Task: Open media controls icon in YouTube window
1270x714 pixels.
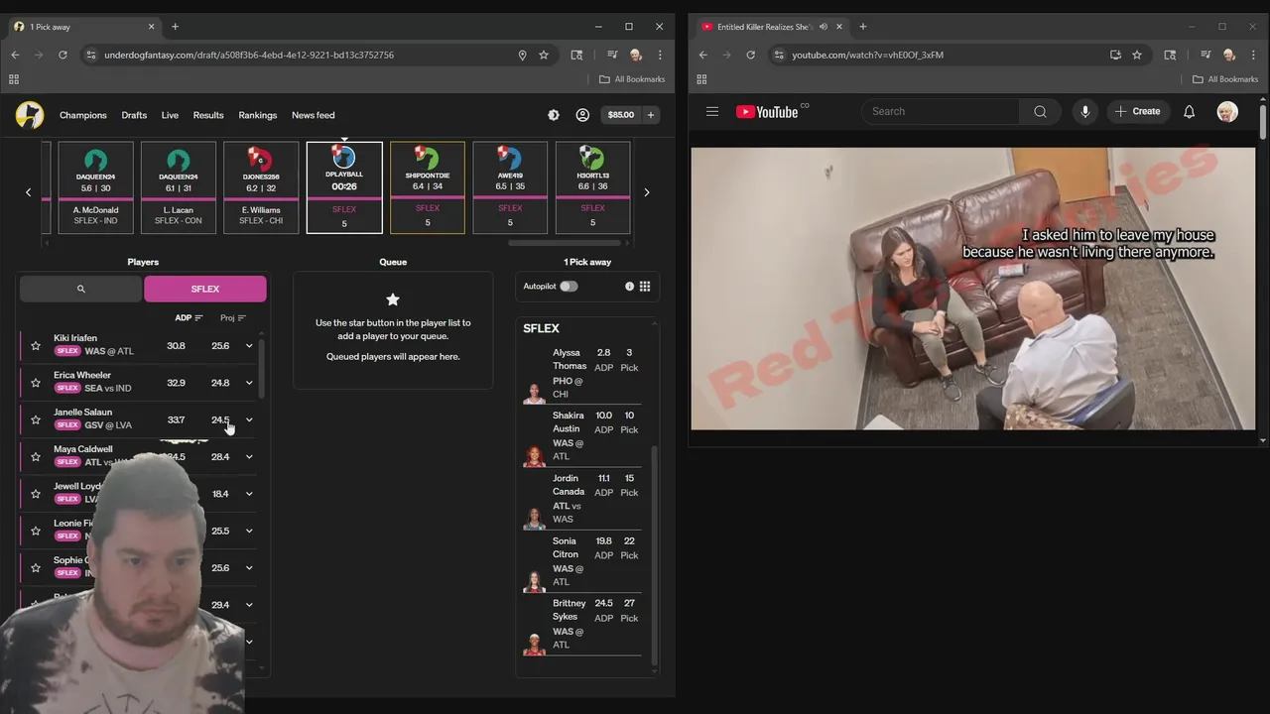Action: (x=1206, y=55)
